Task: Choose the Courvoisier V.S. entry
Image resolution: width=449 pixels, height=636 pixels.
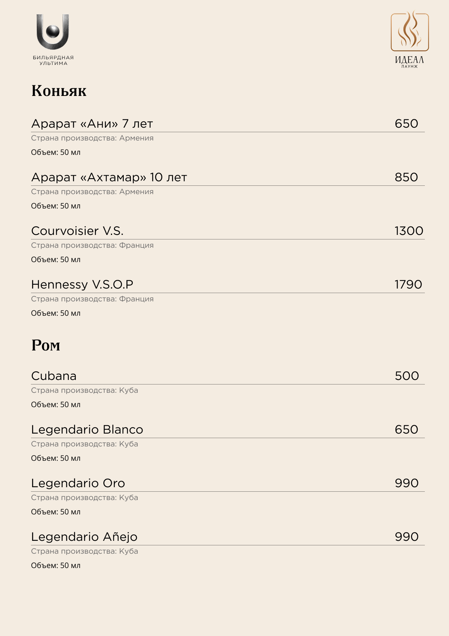Action: tap(77, 231)
